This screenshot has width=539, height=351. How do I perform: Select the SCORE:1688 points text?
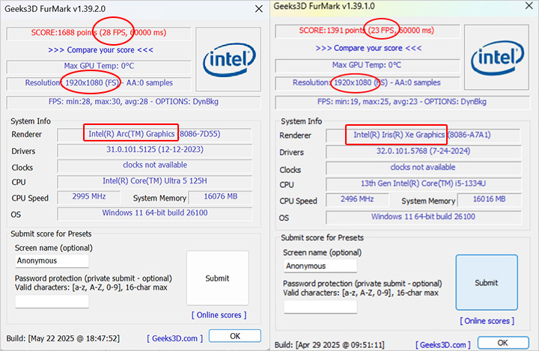click(64, 33)
